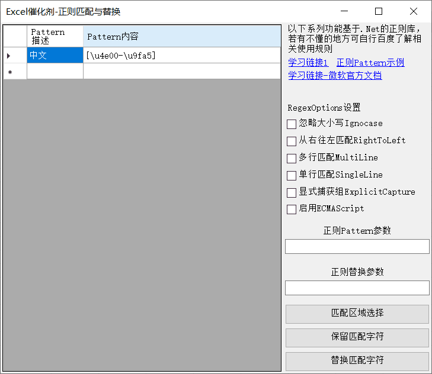Click empty description cell in new row
Viewport: 432px width, 374px height.
(x=55, y=72)
